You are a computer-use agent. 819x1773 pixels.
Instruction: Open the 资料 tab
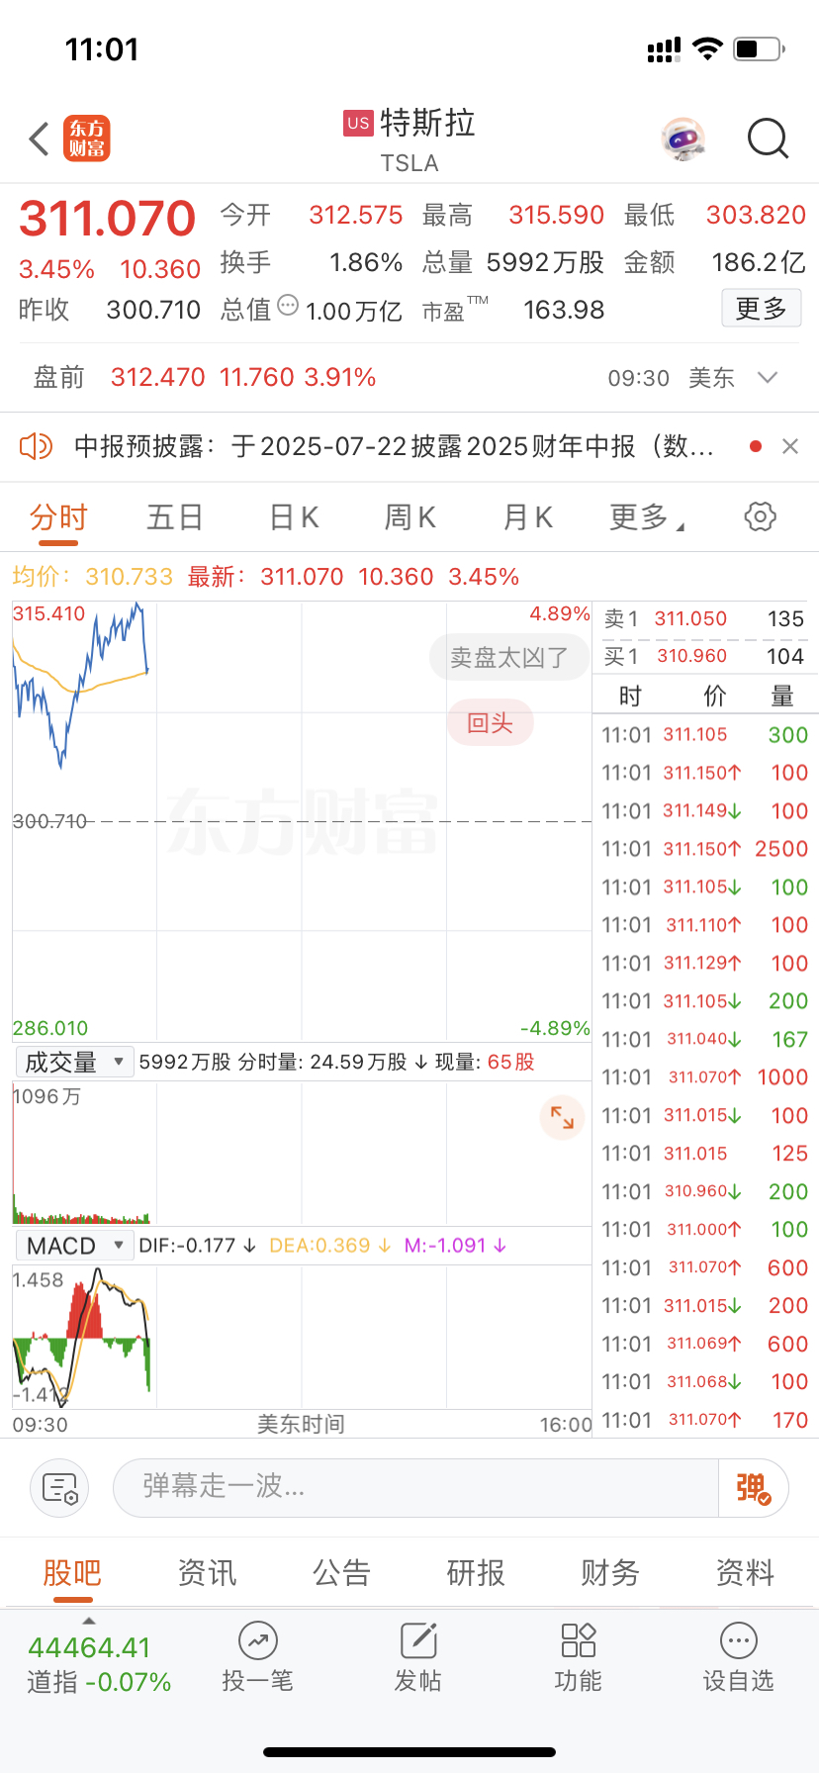coord(745,1572)
